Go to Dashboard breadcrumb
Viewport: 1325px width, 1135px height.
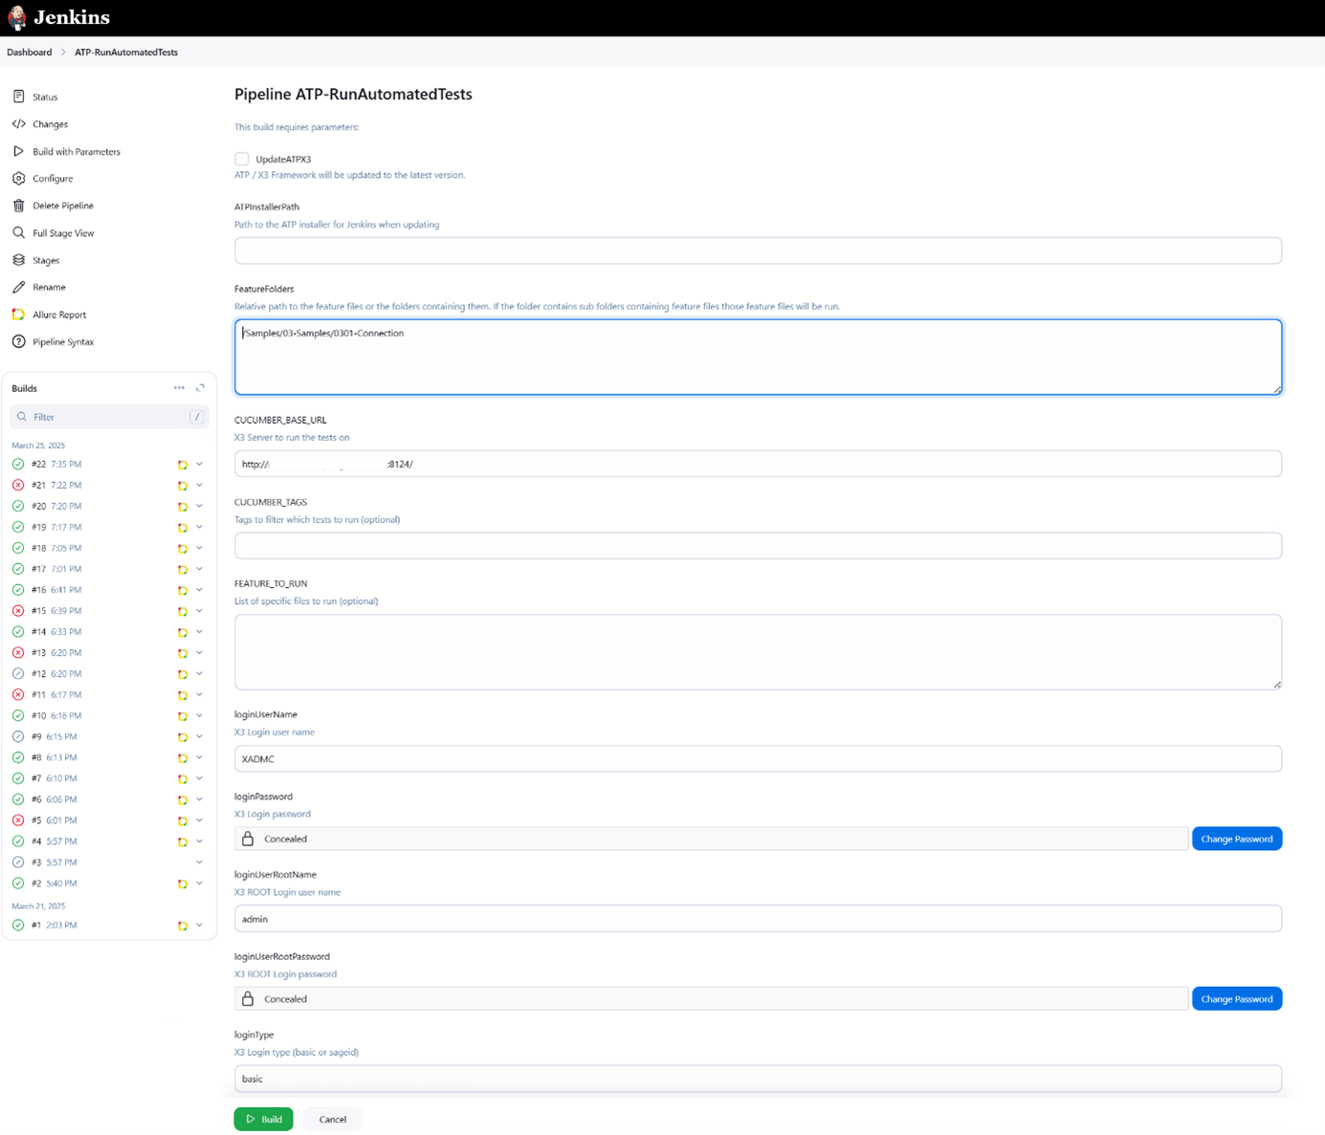click(30, 52)
